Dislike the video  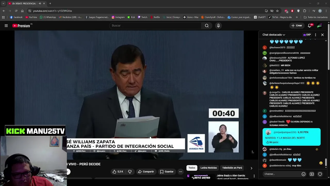click(x=130, y=172)
